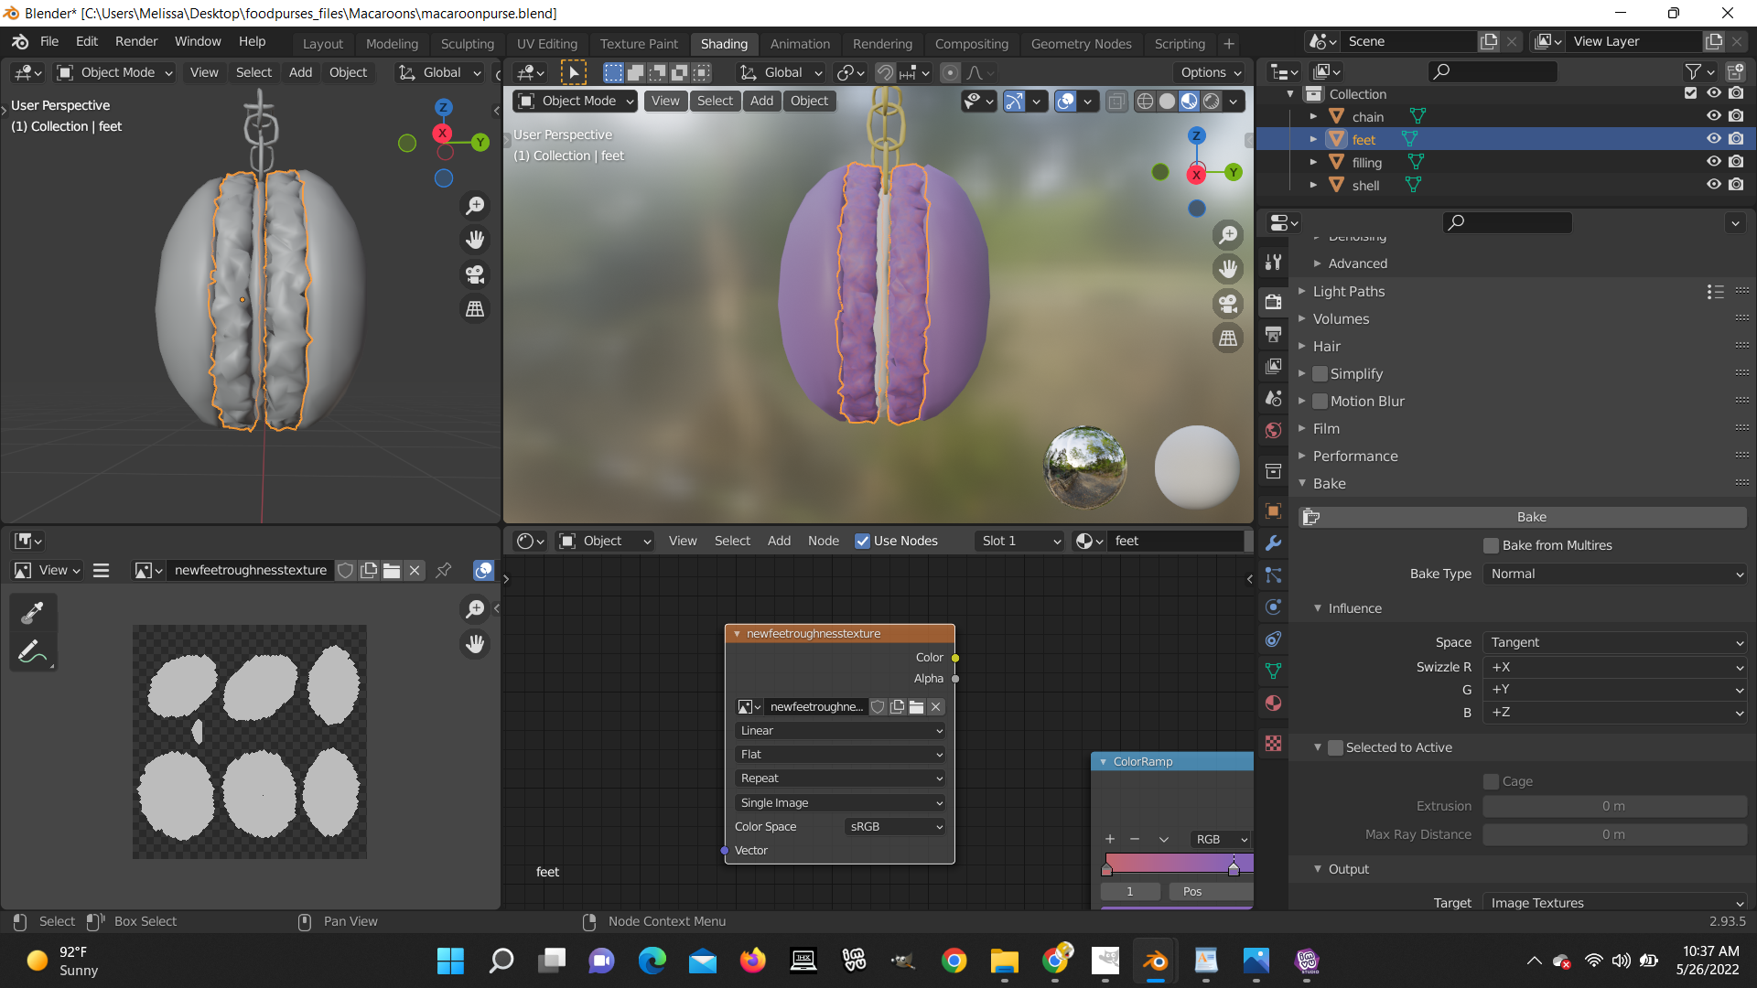Switch to the Compositing workspace tab
1757x988 pixels.
click(971, 44)
